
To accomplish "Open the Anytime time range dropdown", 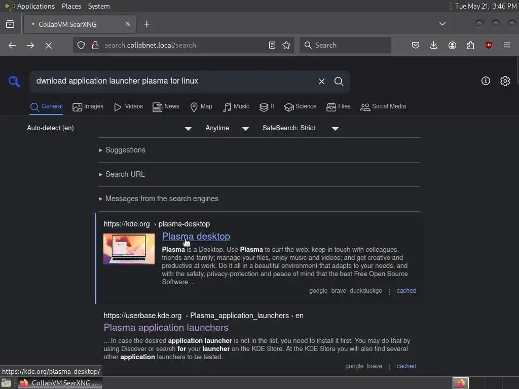I will coord(228,128).
